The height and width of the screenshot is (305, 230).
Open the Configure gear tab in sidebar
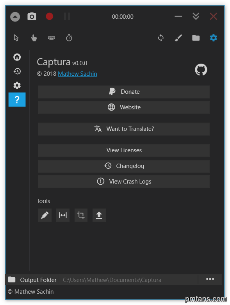coord(17,86)
